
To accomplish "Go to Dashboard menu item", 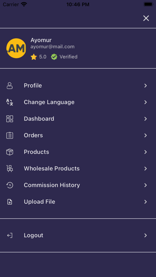I will click(78, 119).
